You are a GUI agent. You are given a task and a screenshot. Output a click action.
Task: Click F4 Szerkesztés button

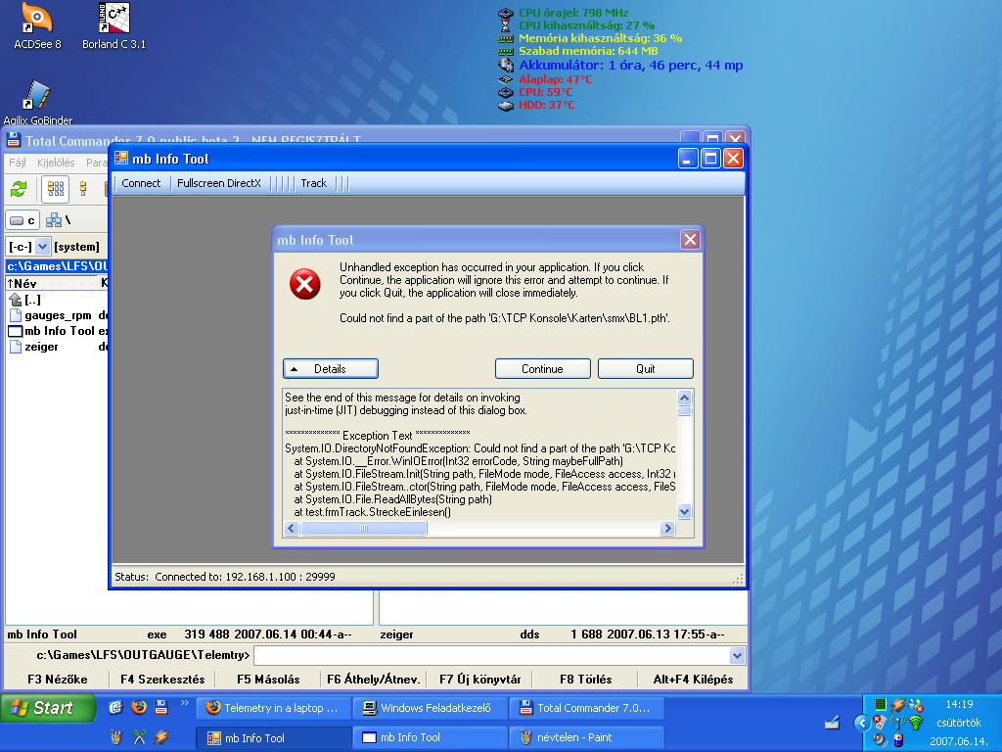click(x=162, y=680)
